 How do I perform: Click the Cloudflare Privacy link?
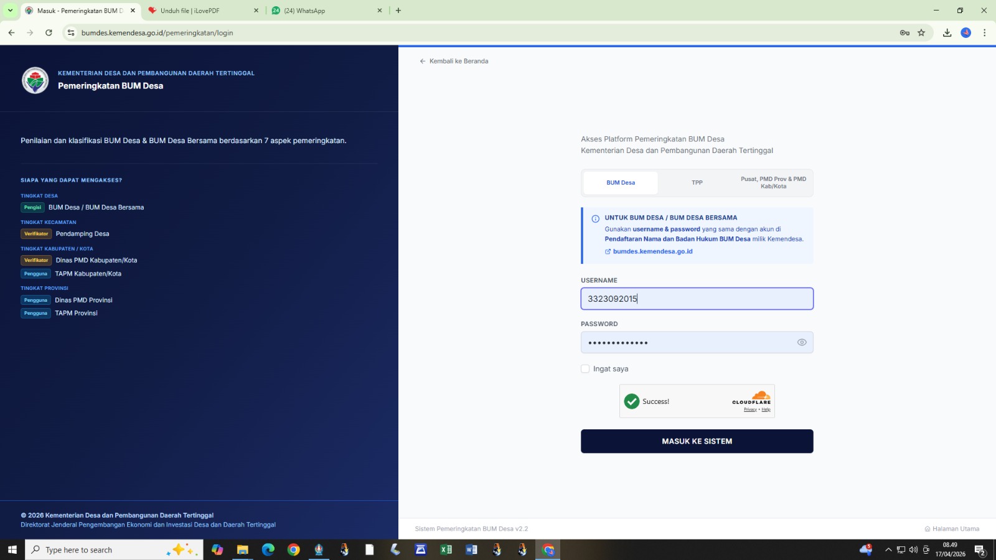coord(750,409)
